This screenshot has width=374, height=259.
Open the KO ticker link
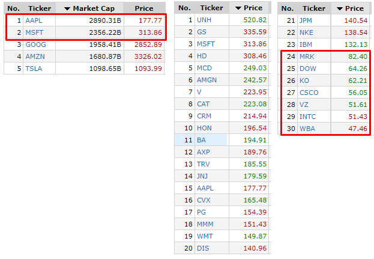304,81
